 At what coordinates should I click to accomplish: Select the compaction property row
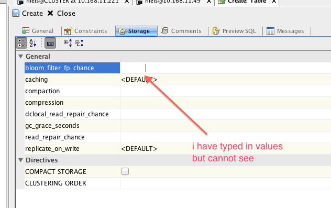pos(72,91)
